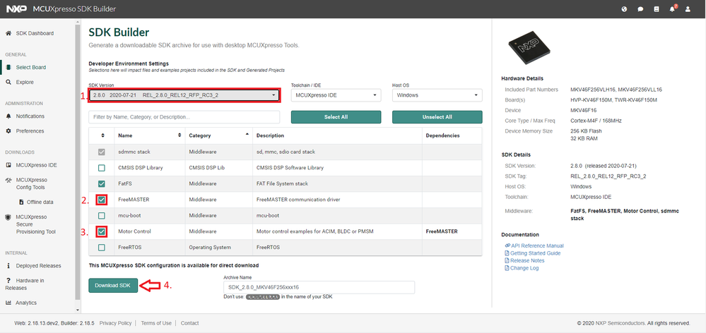Image resolution: width=706 pixels, height=333 pixels.
Task: Uncheck the FatFS checkbox
Action: [102, 184]
